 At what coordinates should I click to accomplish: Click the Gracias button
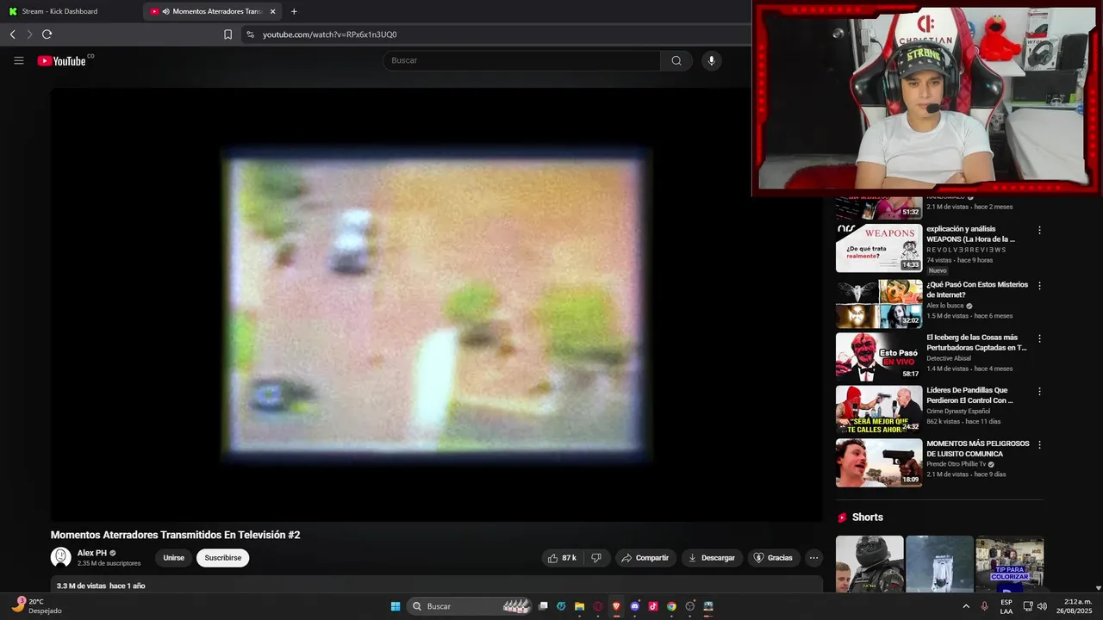coord(773,558)
